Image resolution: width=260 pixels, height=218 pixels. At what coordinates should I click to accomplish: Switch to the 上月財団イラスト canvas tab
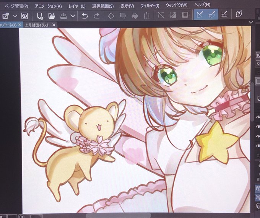click(x=37, y=25)
